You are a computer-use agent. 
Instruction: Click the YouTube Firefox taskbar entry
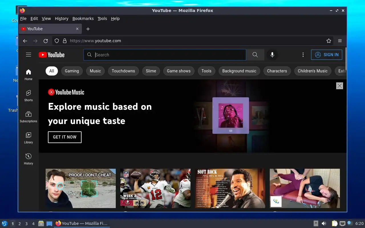click(x=82, y=223)
